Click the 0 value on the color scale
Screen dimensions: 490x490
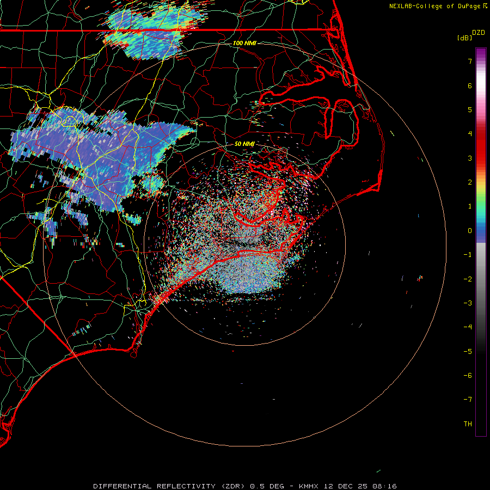tap(470, 231)
